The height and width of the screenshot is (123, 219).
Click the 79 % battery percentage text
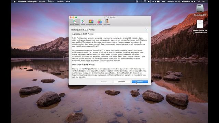click(154, 1)
